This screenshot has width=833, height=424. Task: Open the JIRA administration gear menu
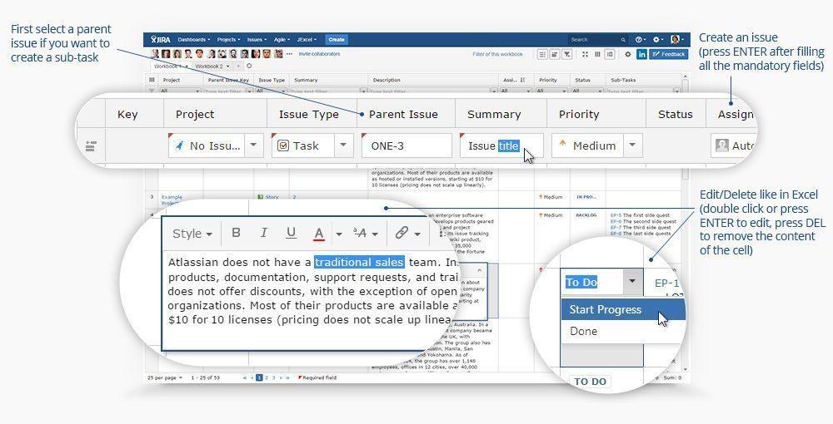[658, 40]
